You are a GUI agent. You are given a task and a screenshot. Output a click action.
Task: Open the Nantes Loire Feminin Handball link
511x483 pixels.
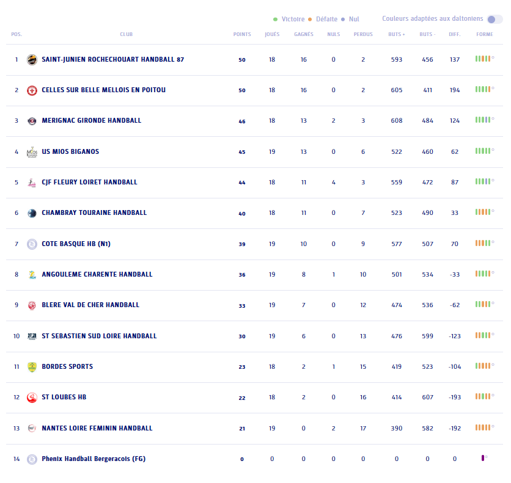[97, 429]
